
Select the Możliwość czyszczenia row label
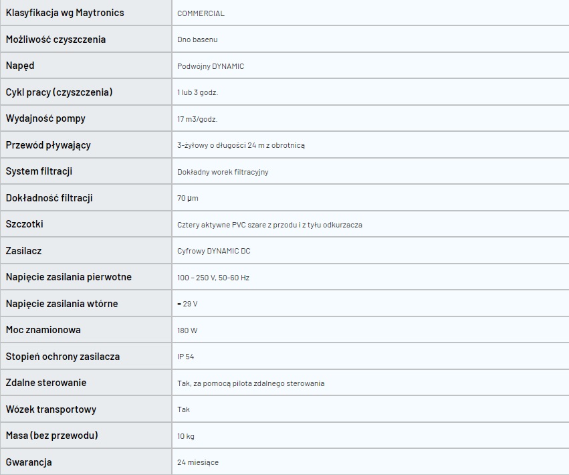pyautogui.click(x=55, y=39)
